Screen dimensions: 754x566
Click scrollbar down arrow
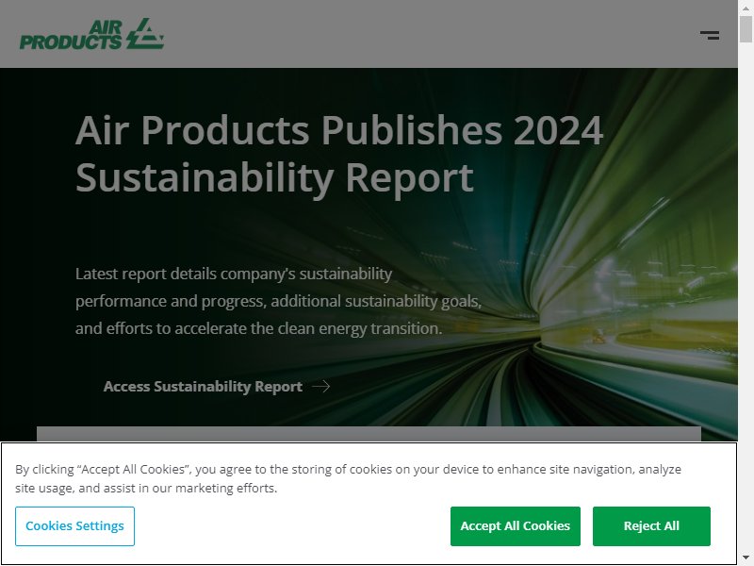(746, 558)
